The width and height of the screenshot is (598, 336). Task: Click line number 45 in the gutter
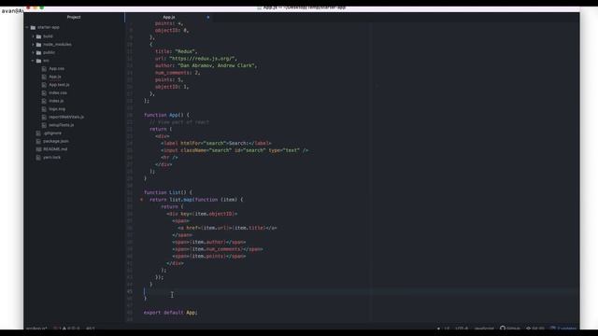coord(130,291)
